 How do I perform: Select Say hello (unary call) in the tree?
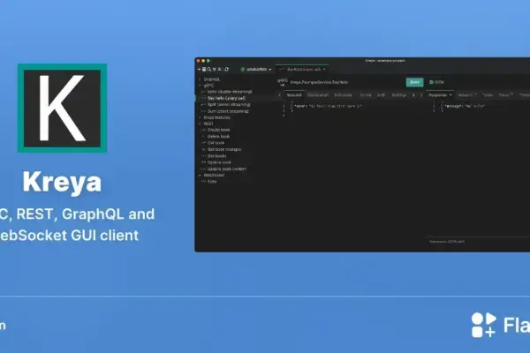(x=226, y=98)
